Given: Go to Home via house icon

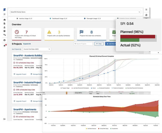Looking at the screenshot, I should pyautogui.click(x=5, y=20).
